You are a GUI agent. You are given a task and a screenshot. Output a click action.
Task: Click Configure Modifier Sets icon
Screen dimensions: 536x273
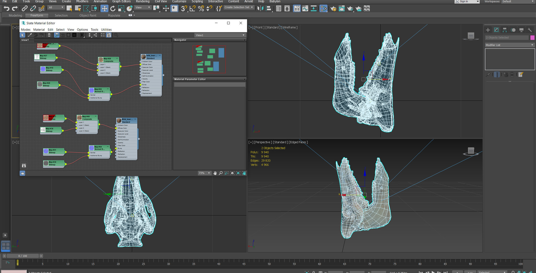[521, 75]
